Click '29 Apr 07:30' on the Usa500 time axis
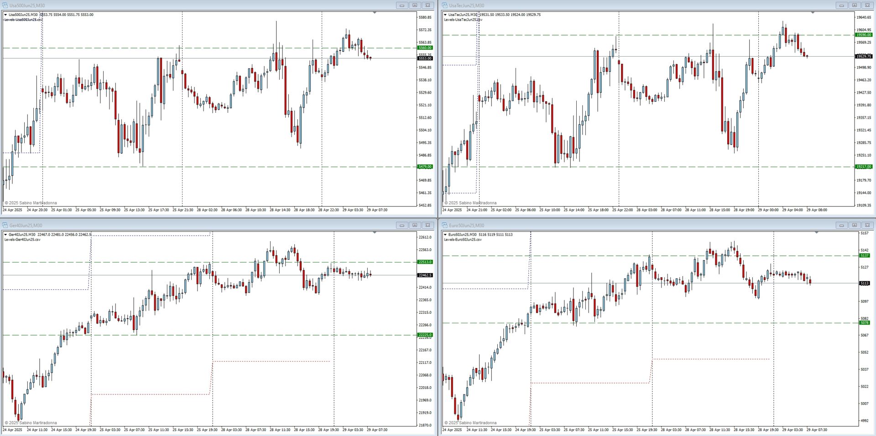 pyautogui.click(x=377, y=210)
